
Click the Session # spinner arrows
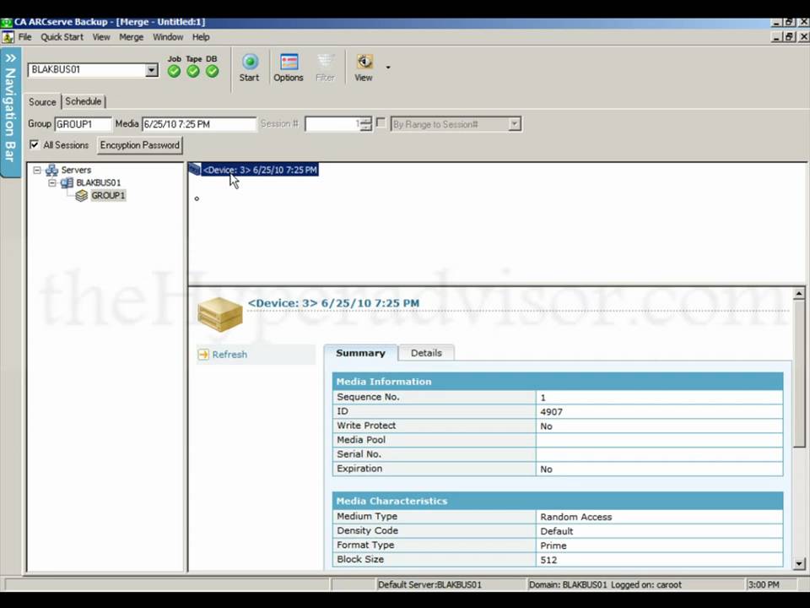365,124
